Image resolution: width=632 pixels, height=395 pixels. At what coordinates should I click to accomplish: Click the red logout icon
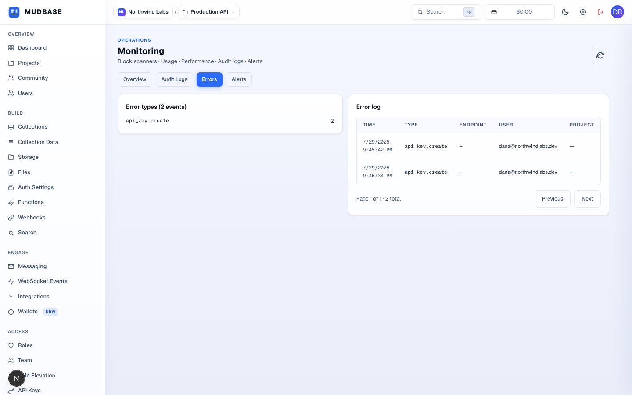600,12
